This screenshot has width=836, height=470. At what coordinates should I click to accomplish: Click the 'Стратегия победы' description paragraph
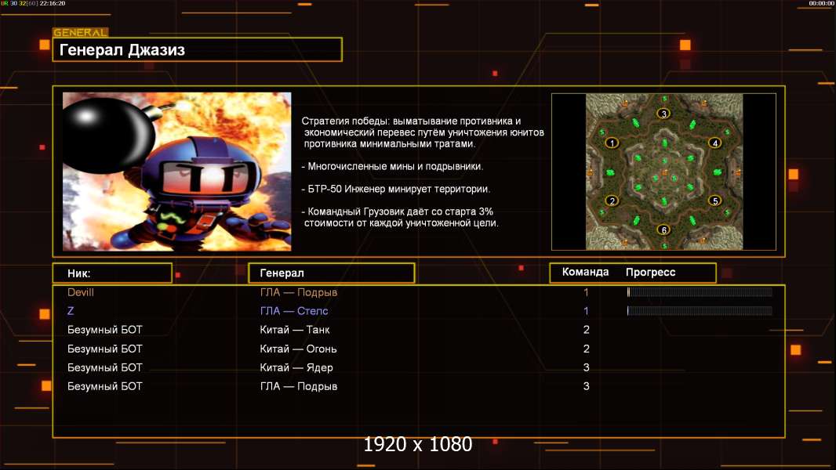423,132
